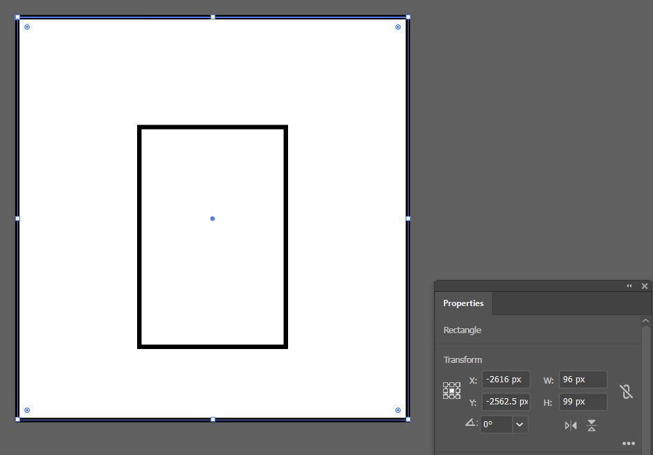Edit the Y position field
The height and width of the screenshot is (455, 653).
(x=506, y=402)
